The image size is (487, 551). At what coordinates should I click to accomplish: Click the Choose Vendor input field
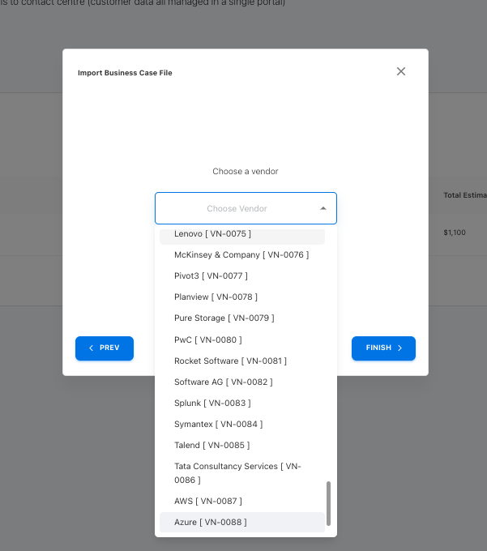[x=237, y=208]
